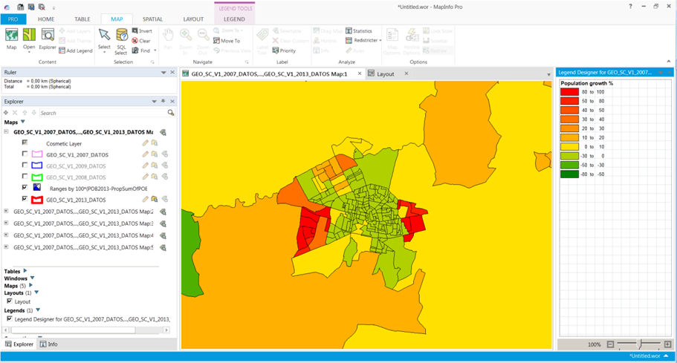The height and width of the screenshot is (363, 677).
Task: Click red 80 to 100 legend swatch
Action: pyautogui.click(x=569, y=91)
